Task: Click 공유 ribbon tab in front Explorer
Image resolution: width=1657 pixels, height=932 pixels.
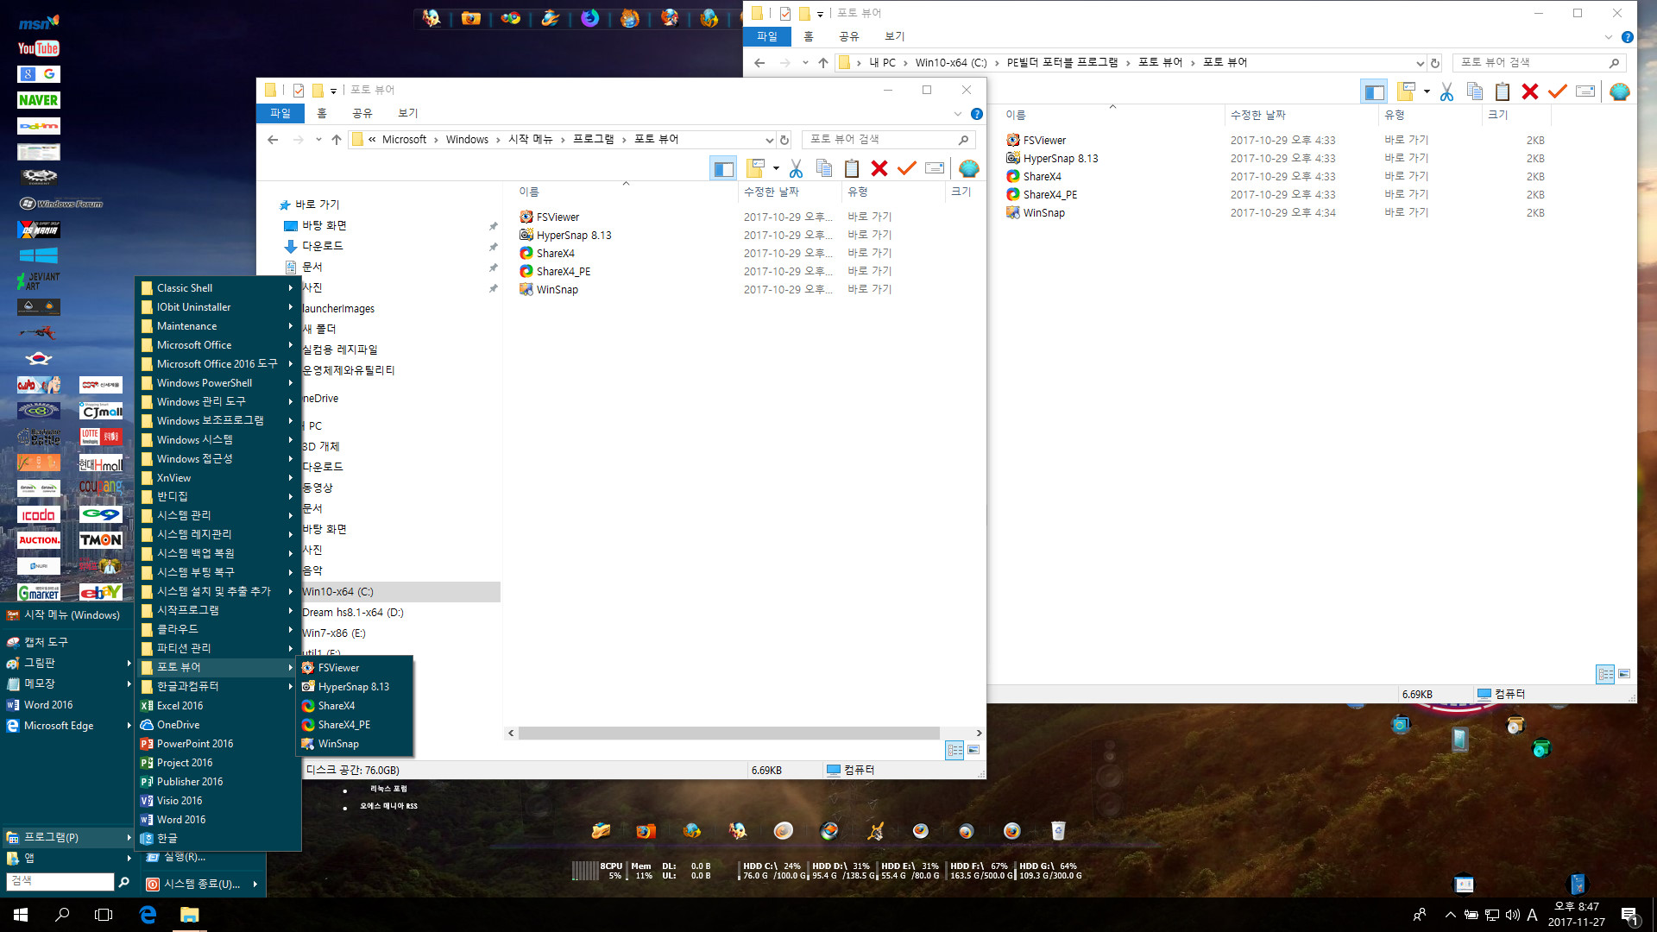Action: click(x=362, y=114)
